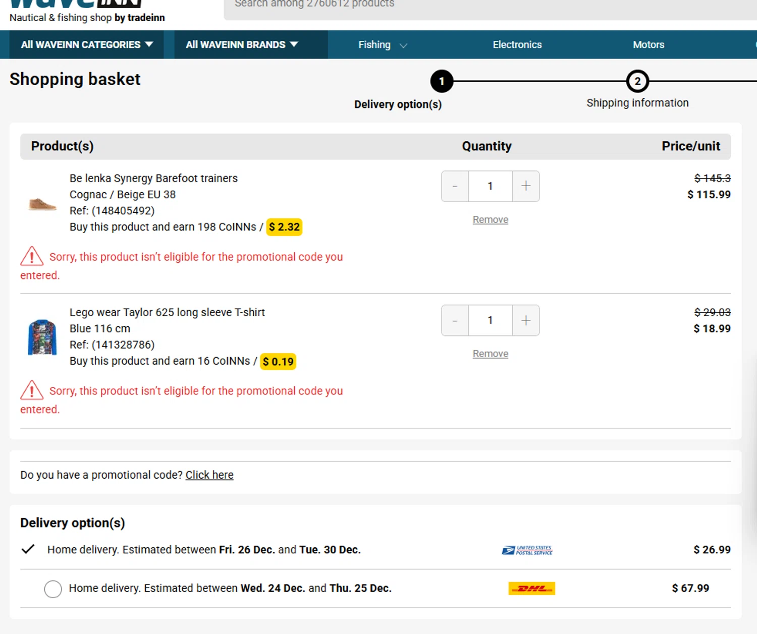This screenshot has height=634, width=757.
Task: Click 'Lego wear Taylor 625 long sleeve T-shirt' title
Action: point(167,312)
